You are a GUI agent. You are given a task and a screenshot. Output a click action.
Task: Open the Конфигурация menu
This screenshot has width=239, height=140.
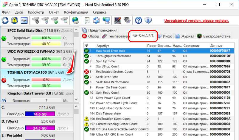76,12
